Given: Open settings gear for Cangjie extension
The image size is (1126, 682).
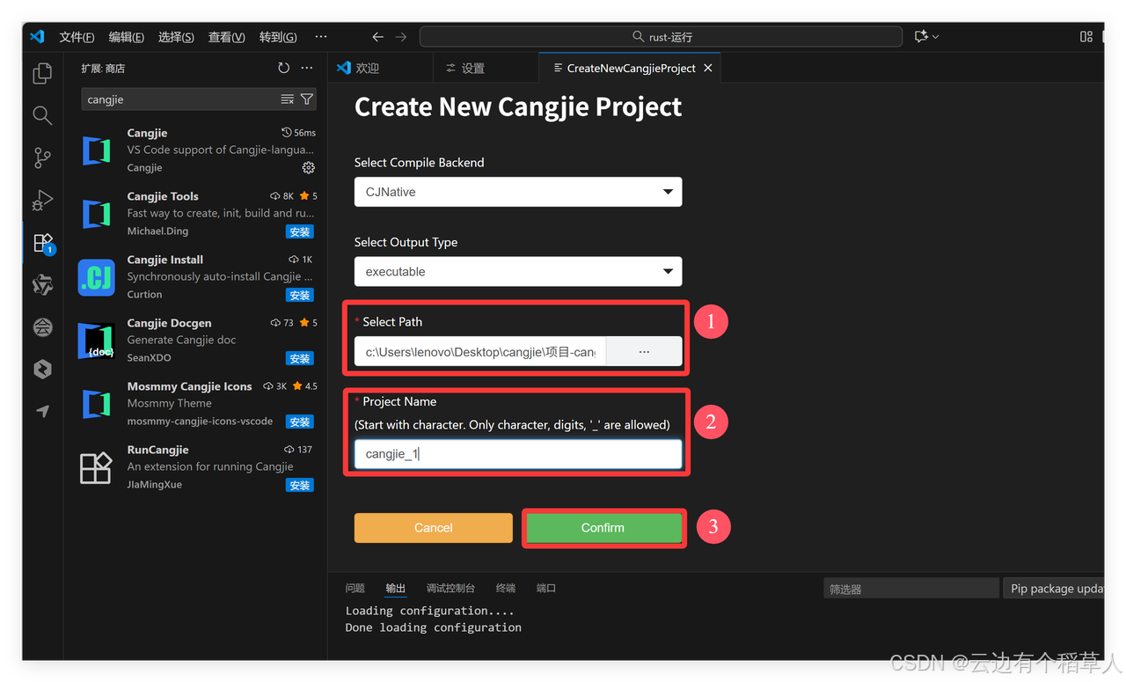Looking at the screenshot, I should tap(308, 167).
